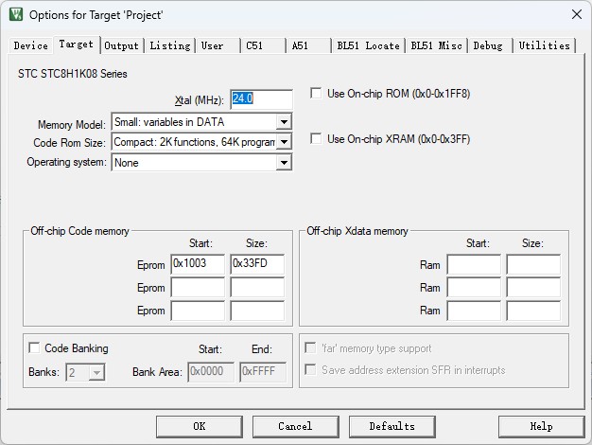Open the Memory Model dropdown
Screen dimensions: 592x445
[284, 122]
